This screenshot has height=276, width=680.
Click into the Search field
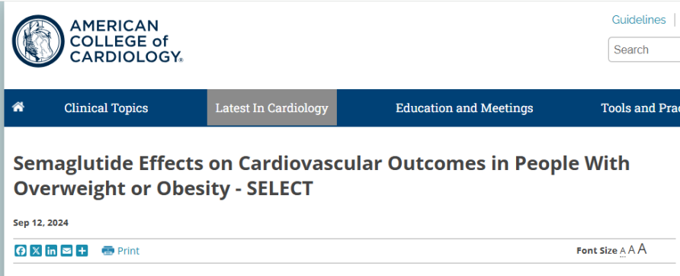point(644,50)
